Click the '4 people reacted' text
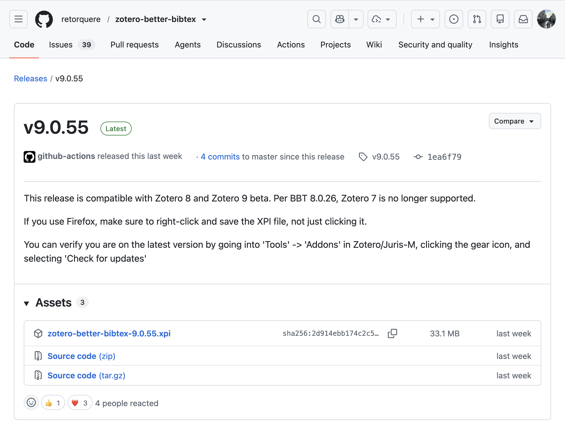This screenshot has height=440, width=565. pos(127,403)
